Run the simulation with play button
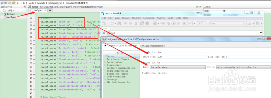This screenshot has height=98, width=271. coord(173,23)
